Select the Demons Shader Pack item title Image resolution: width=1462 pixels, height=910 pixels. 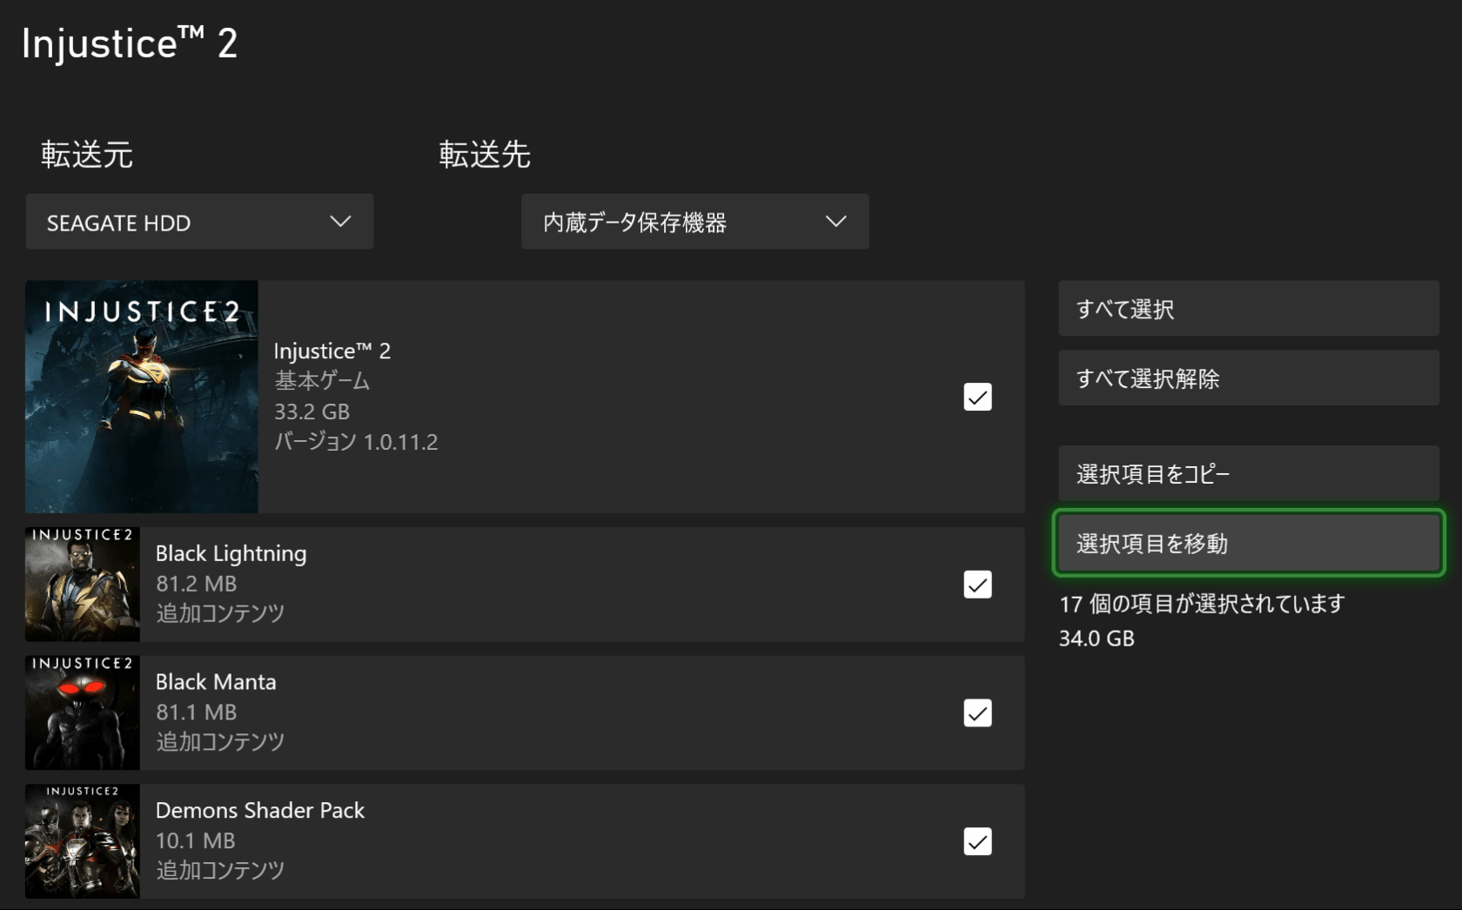[259, 810]
